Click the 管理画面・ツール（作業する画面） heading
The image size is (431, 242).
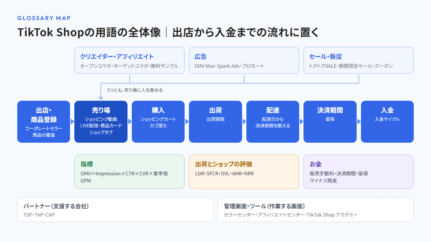[264, 206]
